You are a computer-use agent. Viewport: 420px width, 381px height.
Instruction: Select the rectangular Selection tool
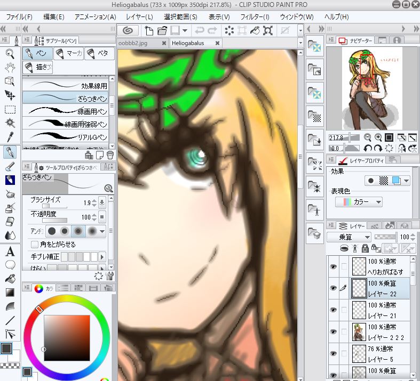coord(10,109)
